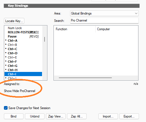Select Ctrl+B in the key list

[23, 45]
